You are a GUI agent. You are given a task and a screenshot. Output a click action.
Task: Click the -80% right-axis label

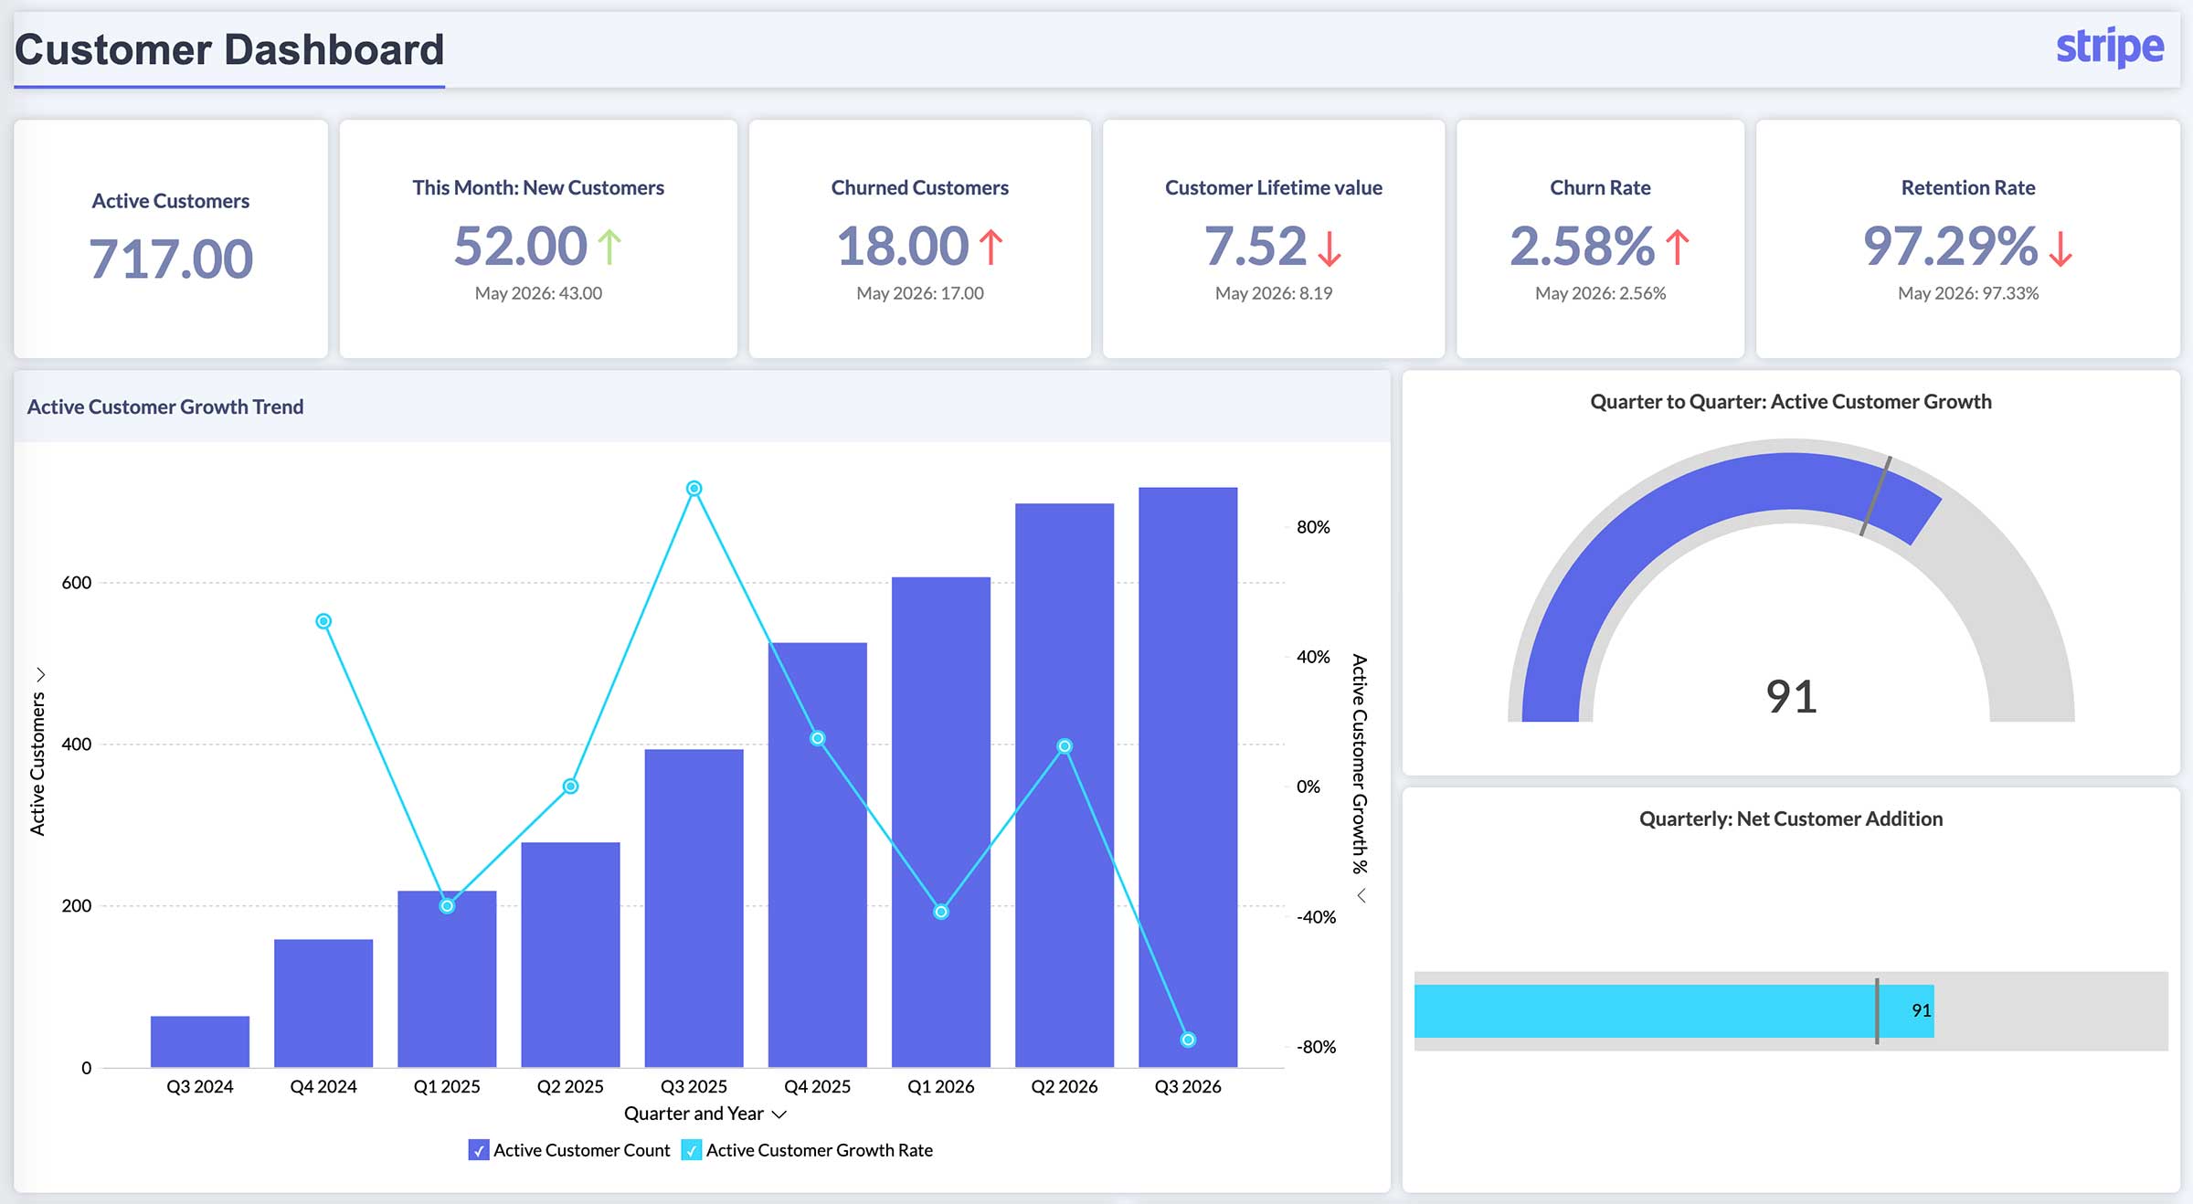1316,1047
